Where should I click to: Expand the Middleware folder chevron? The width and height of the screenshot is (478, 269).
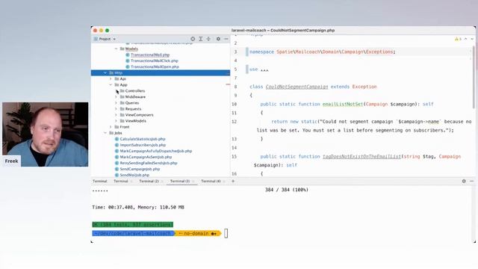pos(117,97)
